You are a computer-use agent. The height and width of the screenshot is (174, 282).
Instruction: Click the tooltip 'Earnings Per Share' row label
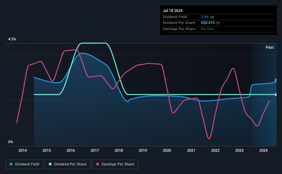[179, 29]
